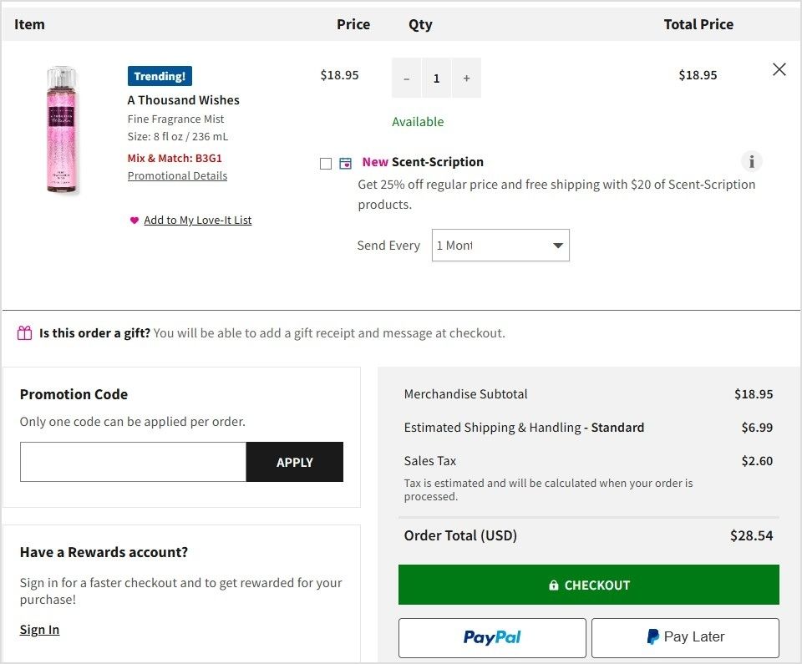This screenshot has width=802, height=664.
Task: Click the Total Price column header
Action: click(x=698, y=24)
